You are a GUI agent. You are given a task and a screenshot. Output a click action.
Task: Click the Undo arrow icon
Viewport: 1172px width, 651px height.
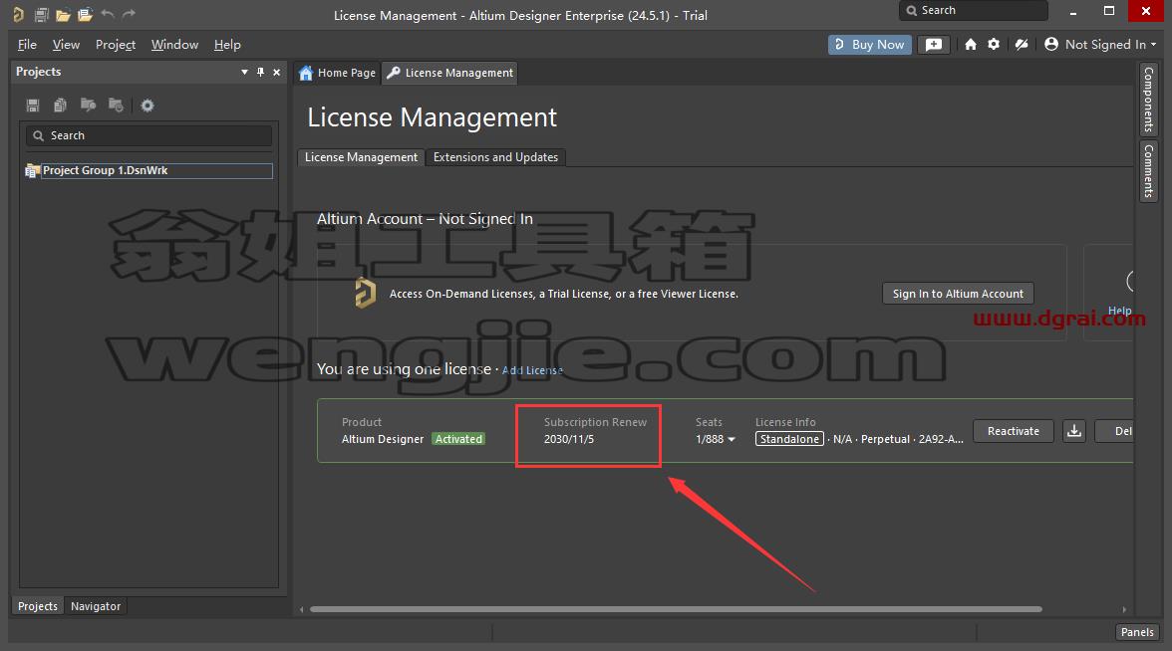pyautogui.click(x=108, y=14)
